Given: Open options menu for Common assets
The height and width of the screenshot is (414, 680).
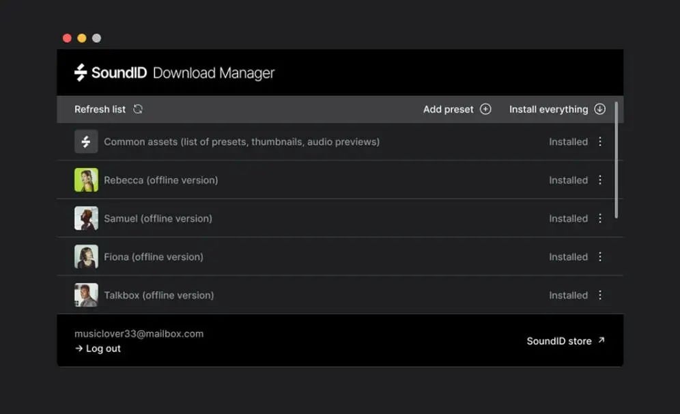Looking at the screenshot, I should tap(600, 142).
